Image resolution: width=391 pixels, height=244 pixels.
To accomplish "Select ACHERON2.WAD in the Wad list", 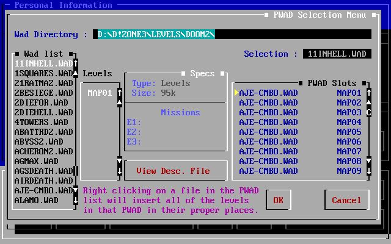I will click(x=43, y=151).
